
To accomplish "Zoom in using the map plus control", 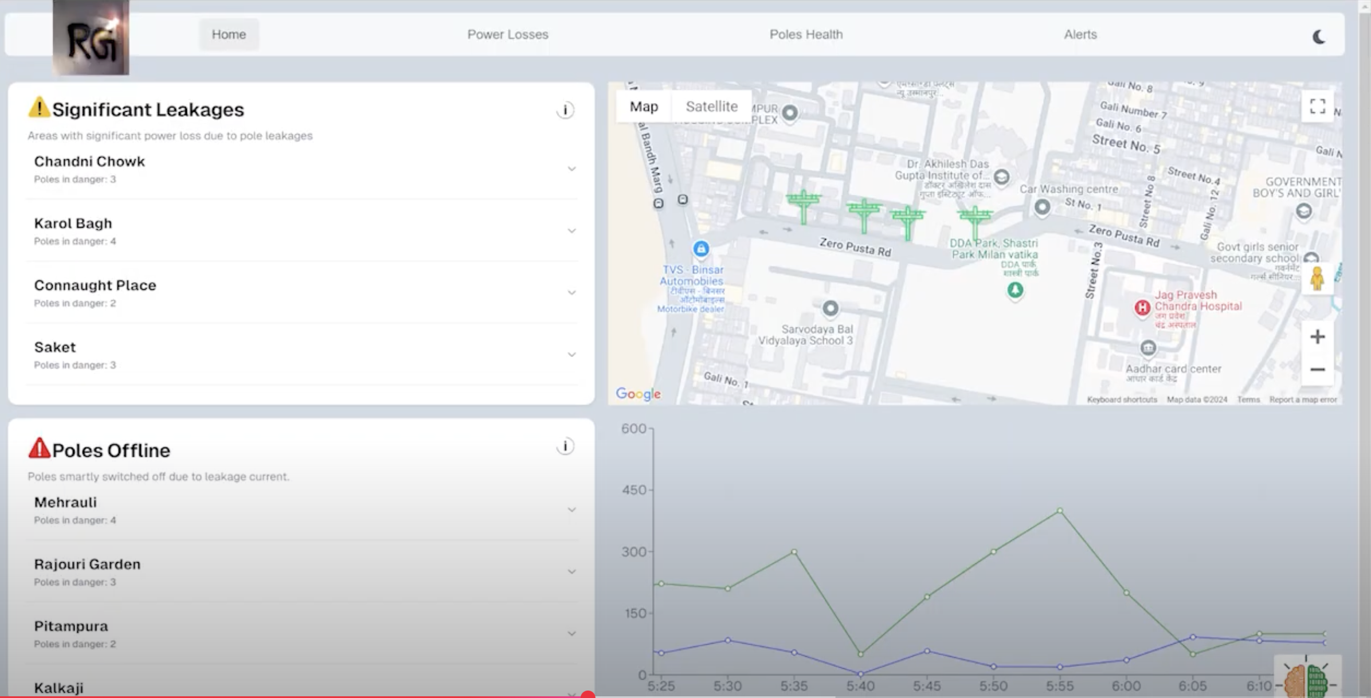I will 1318,336.
